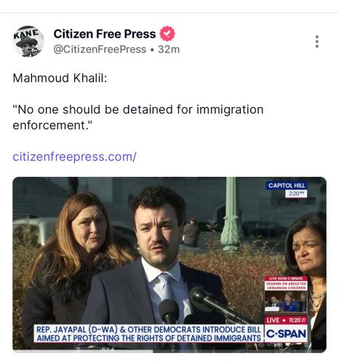
Task: Click the C-SPAN logo in the video
Action: (x=286, y=333)
